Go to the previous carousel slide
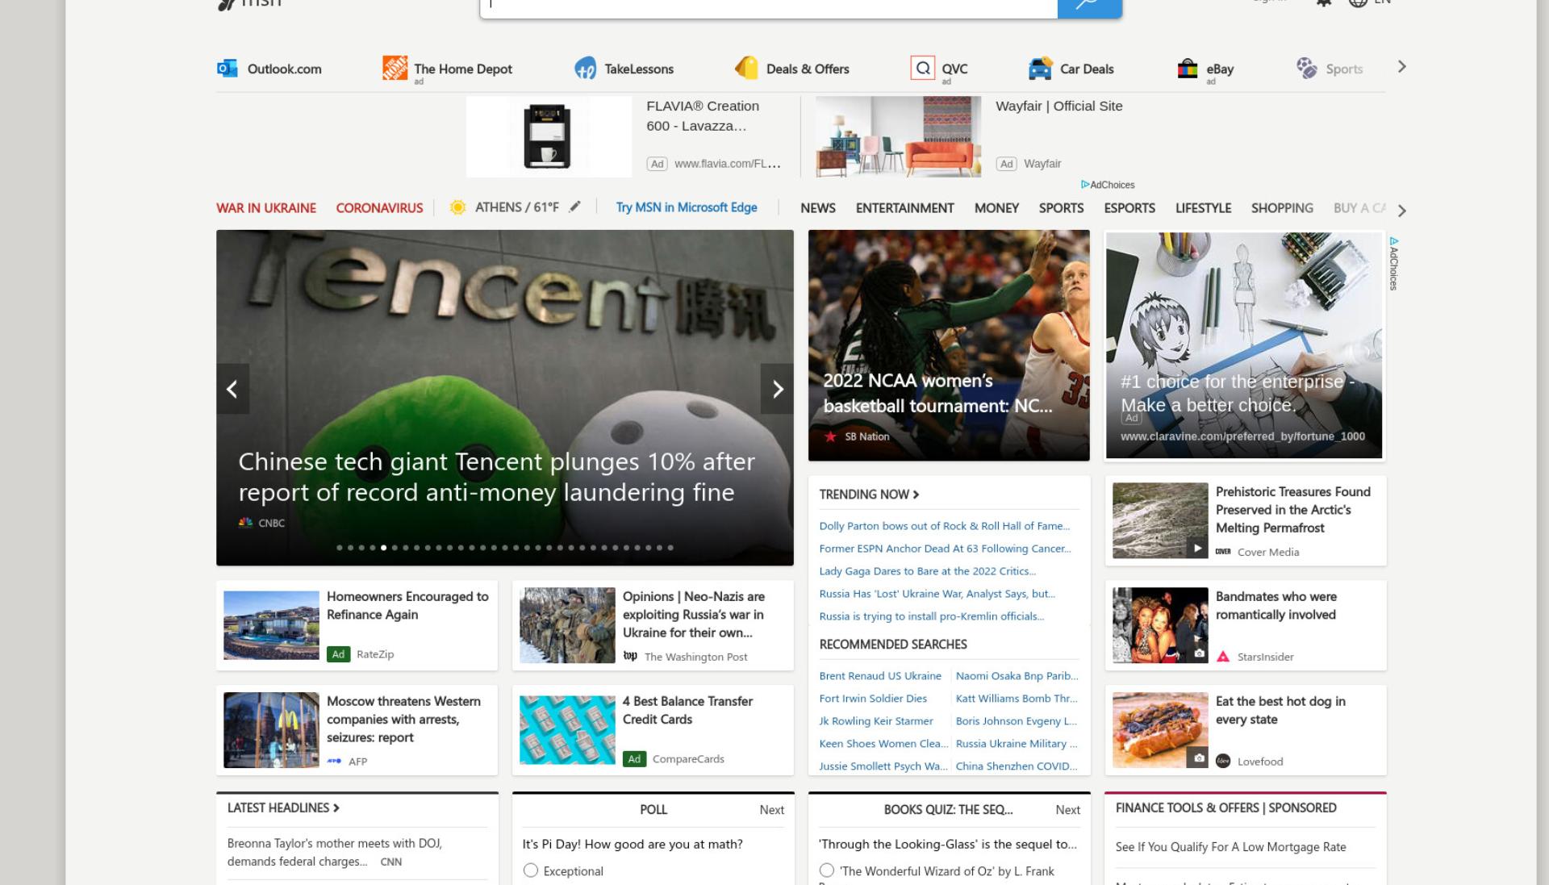 232,389
